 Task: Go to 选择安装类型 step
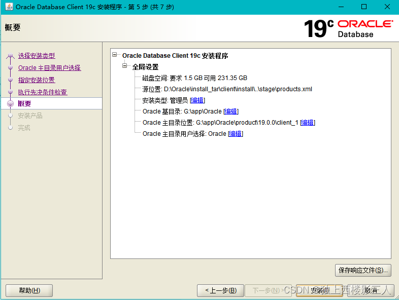click(x=37, y=55)
